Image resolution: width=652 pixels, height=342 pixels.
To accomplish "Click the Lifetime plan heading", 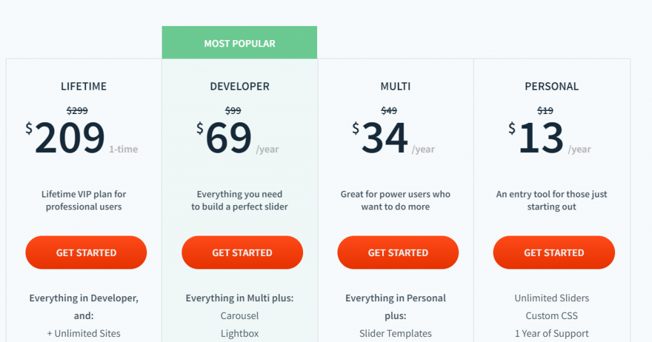I will (83, 86).
